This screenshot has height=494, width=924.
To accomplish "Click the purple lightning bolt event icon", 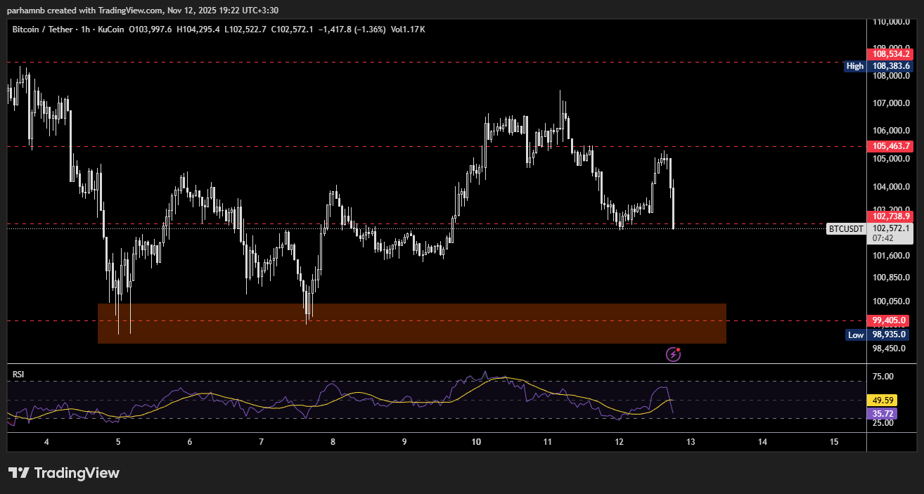I will tap(673, 354).
